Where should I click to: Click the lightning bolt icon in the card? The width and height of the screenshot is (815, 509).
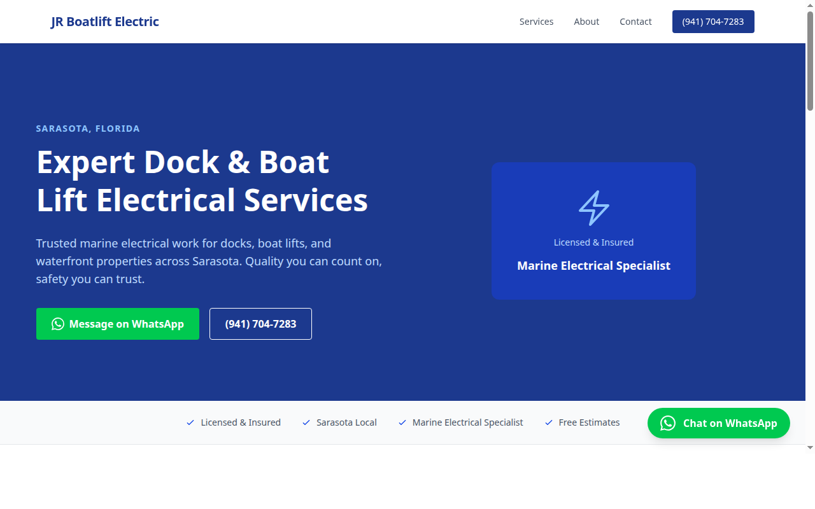(x=593, y=208)
